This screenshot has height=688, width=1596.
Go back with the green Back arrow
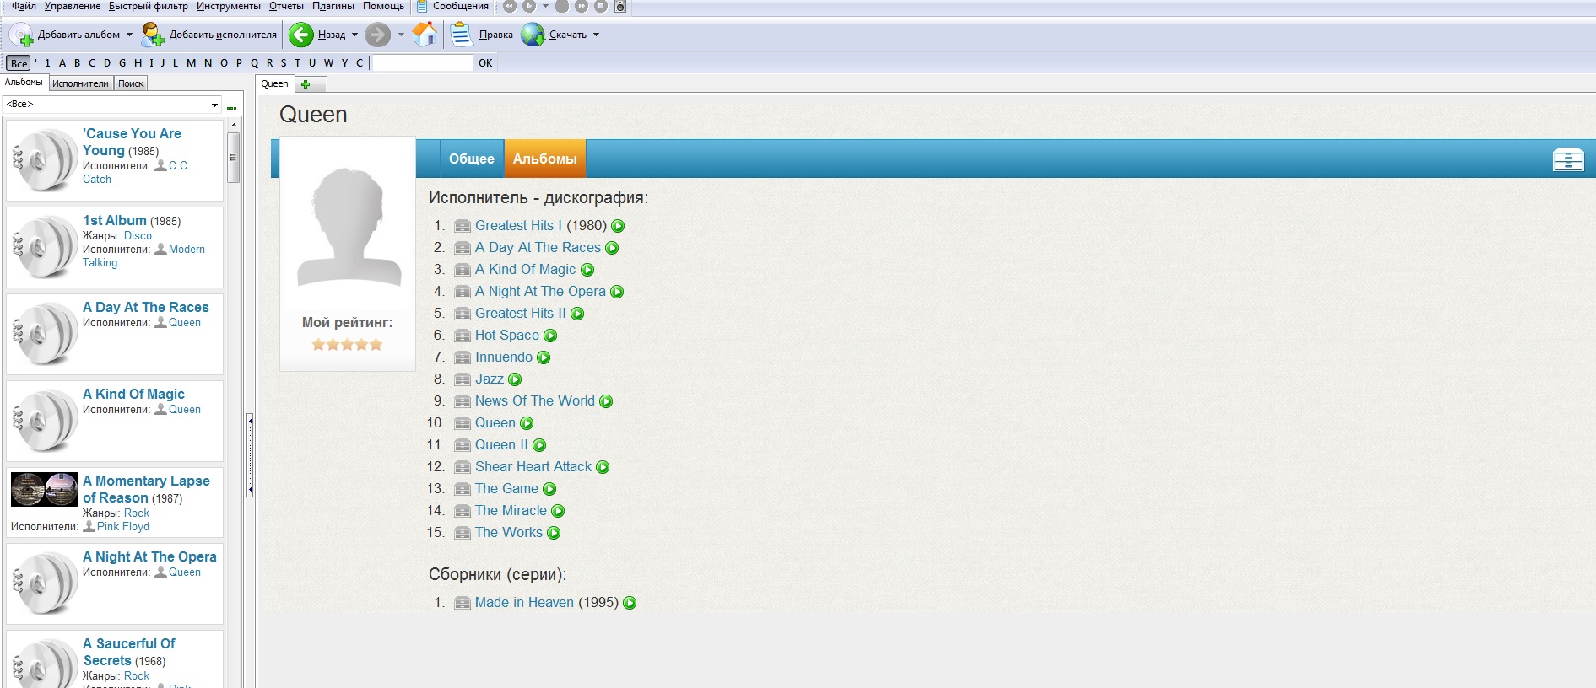[x=300, y=35]
